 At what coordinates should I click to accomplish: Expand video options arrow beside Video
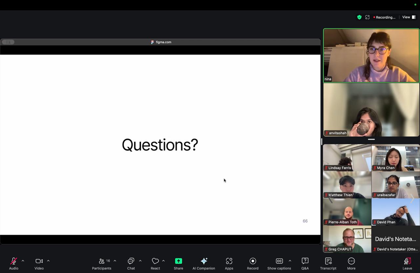[x=48, y=261]
